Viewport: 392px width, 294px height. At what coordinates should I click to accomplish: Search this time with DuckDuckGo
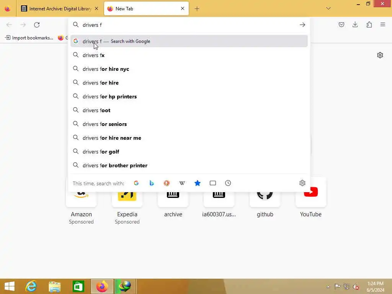tap(167, 183)
